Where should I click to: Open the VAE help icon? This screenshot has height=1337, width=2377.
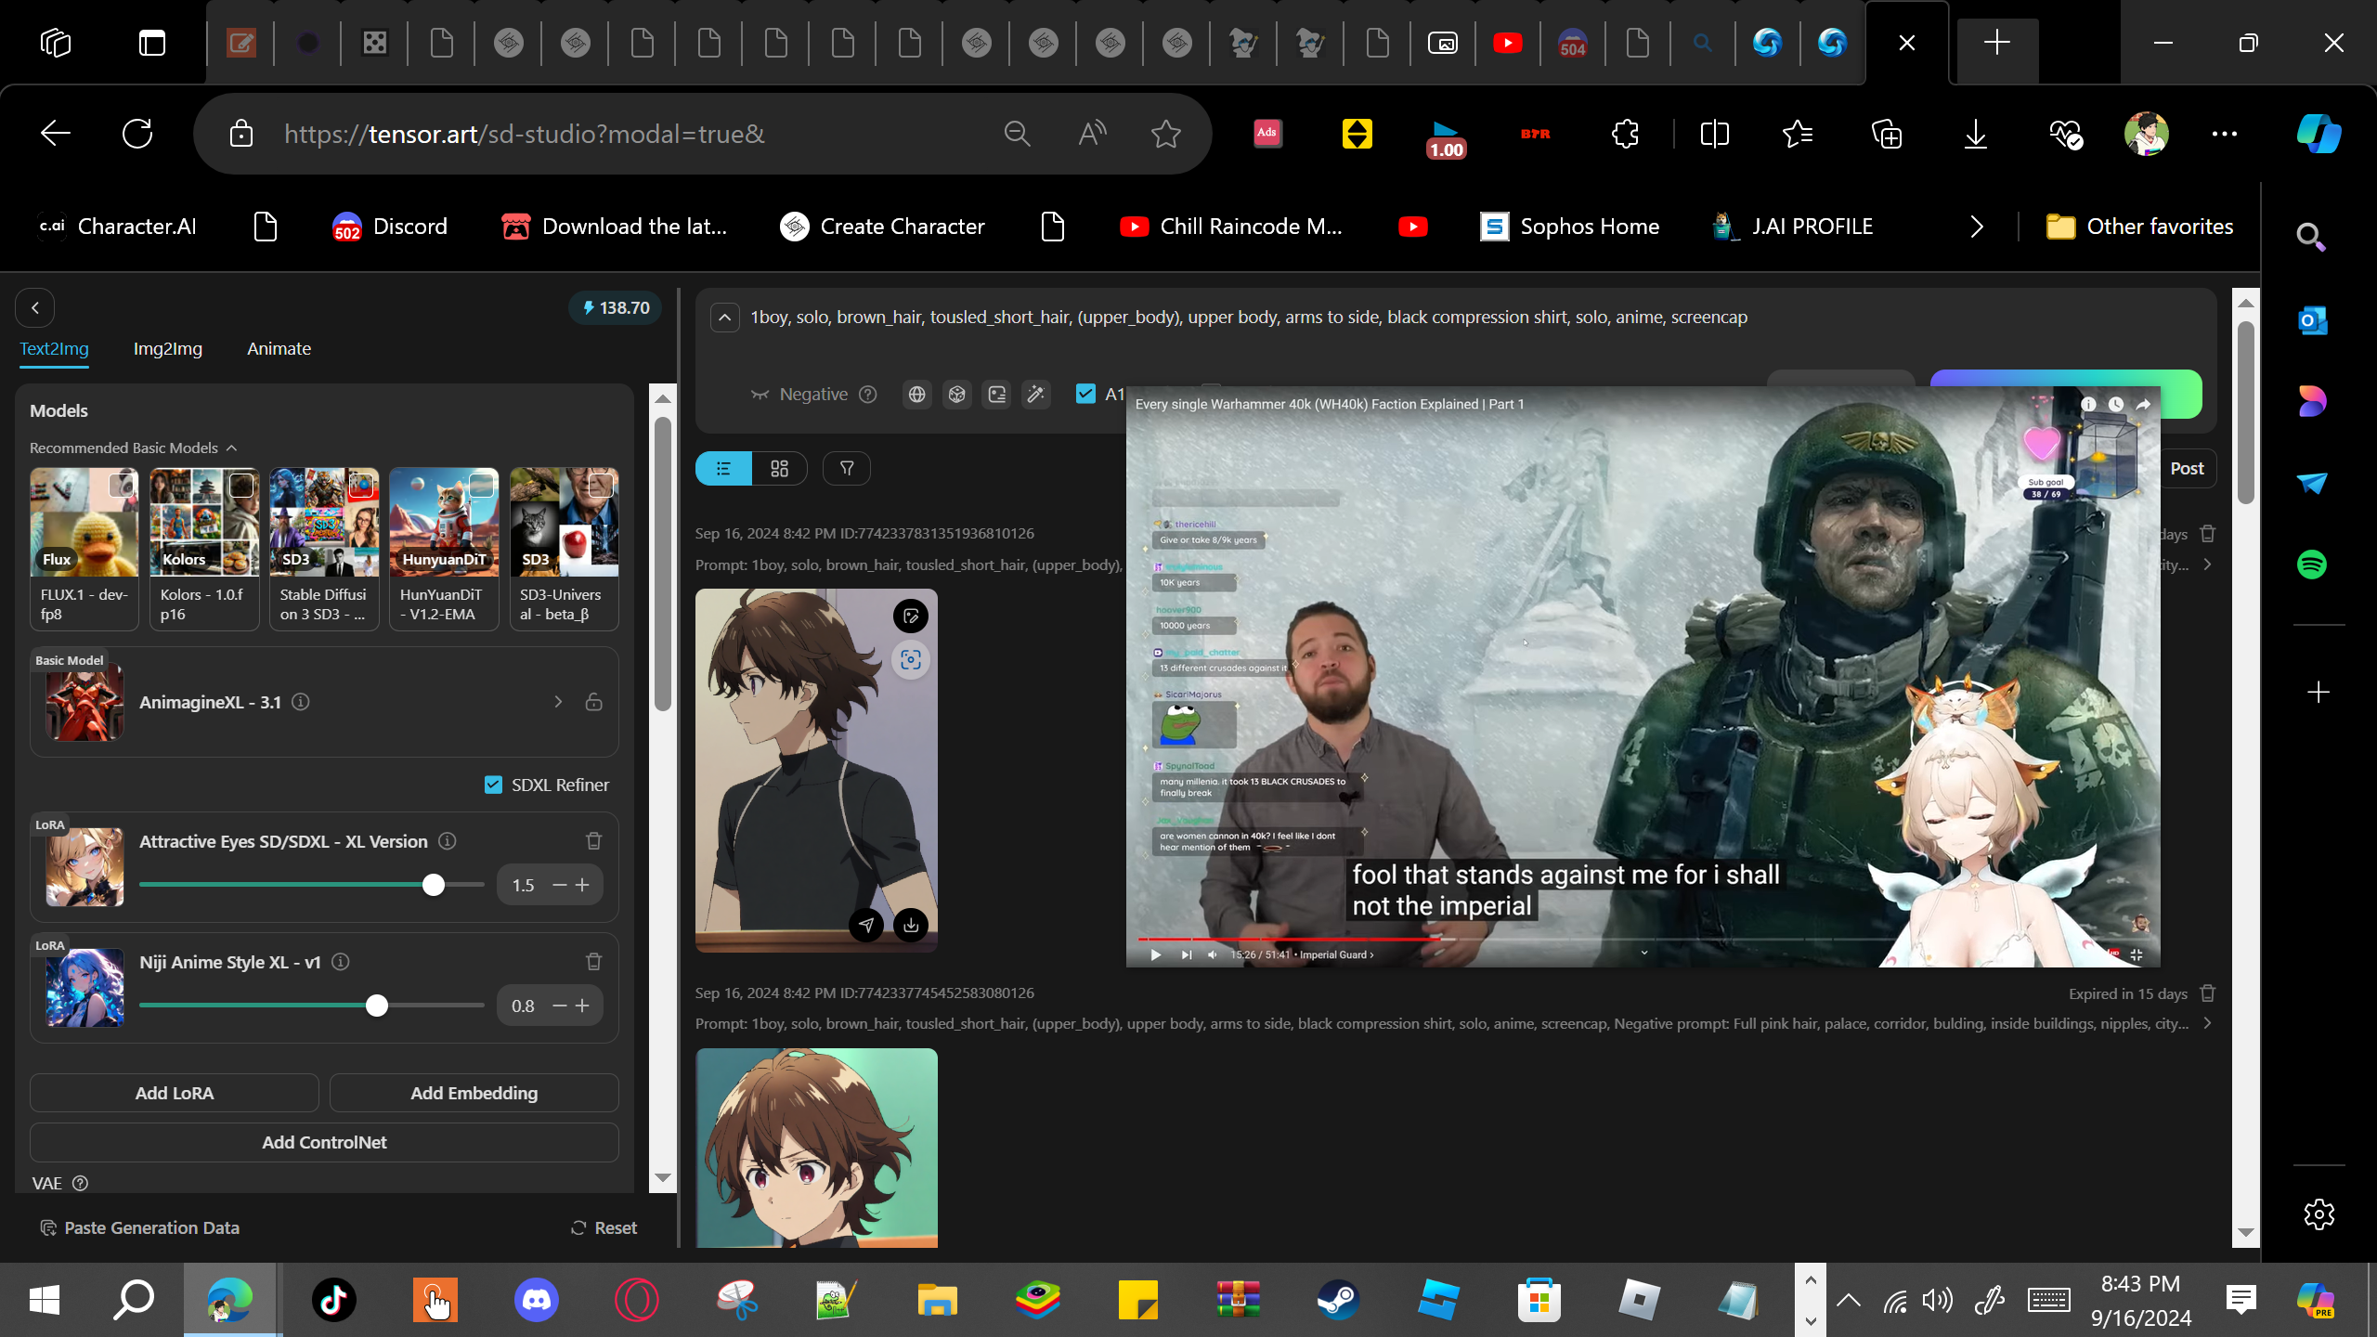click(81, 1183)
